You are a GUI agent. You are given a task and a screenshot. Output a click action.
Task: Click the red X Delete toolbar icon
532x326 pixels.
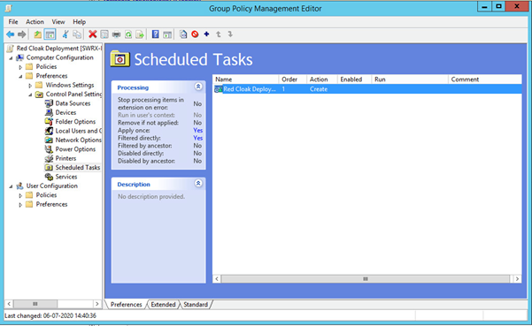point(93,34)
